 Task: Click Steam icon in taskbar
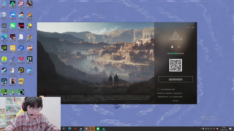point(81,129)
